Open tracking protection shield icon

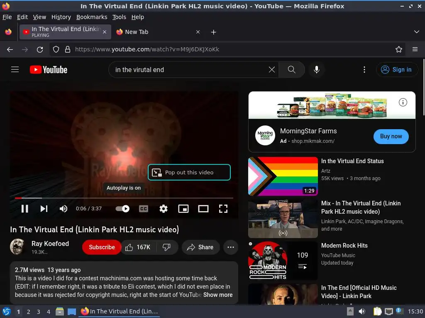tap(56, 50)
